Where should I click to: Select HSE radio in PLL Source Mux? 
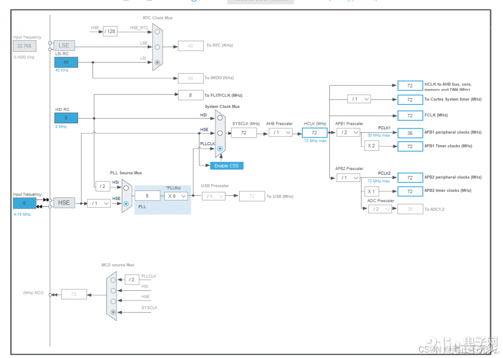(x=126, y=203)
